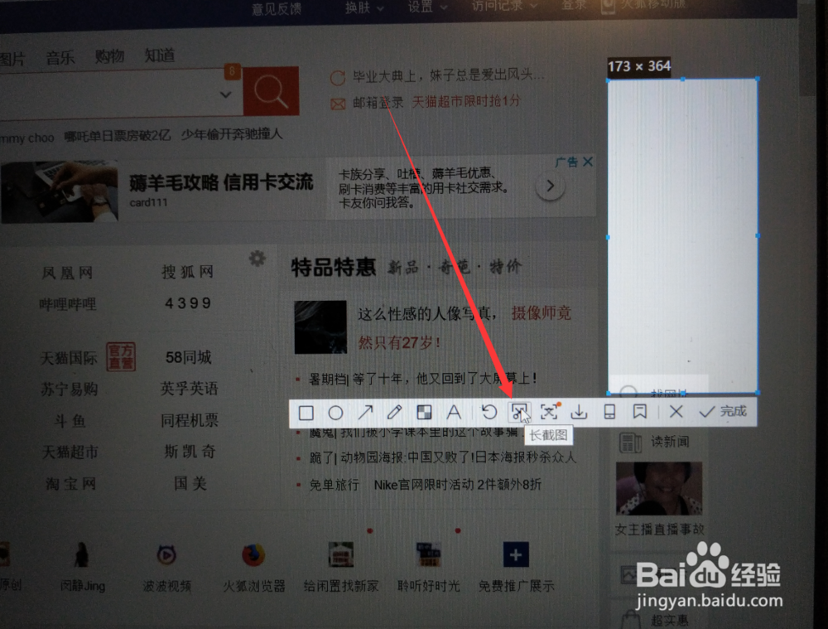
Task: Select the pencil drawing tool
Action: click(394, 412)
